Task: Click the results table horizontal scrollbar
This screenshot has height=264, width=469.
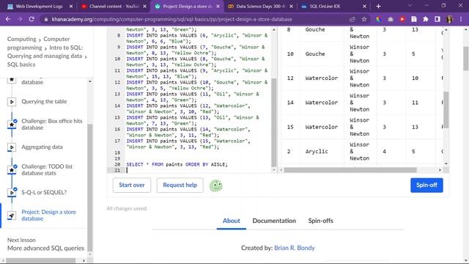Action: point(350,170)
